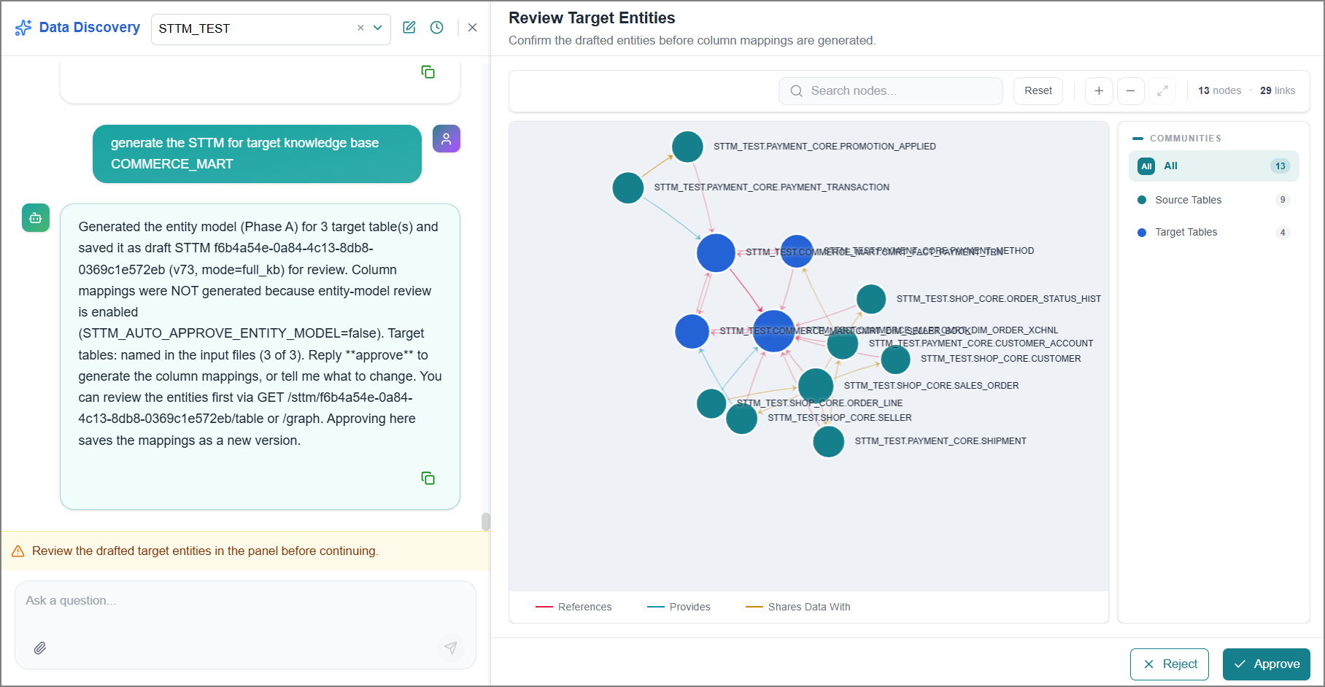Zoom in on the entity graph

coord(1099,91)
